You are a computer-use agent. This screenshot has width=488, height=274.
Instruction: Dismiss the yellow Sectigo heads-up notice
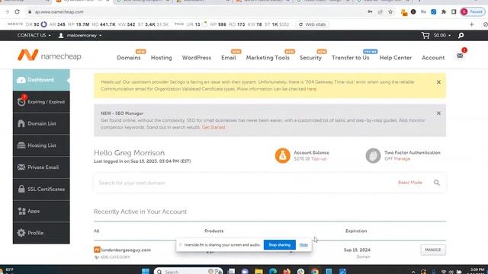[x=438, y=82]
